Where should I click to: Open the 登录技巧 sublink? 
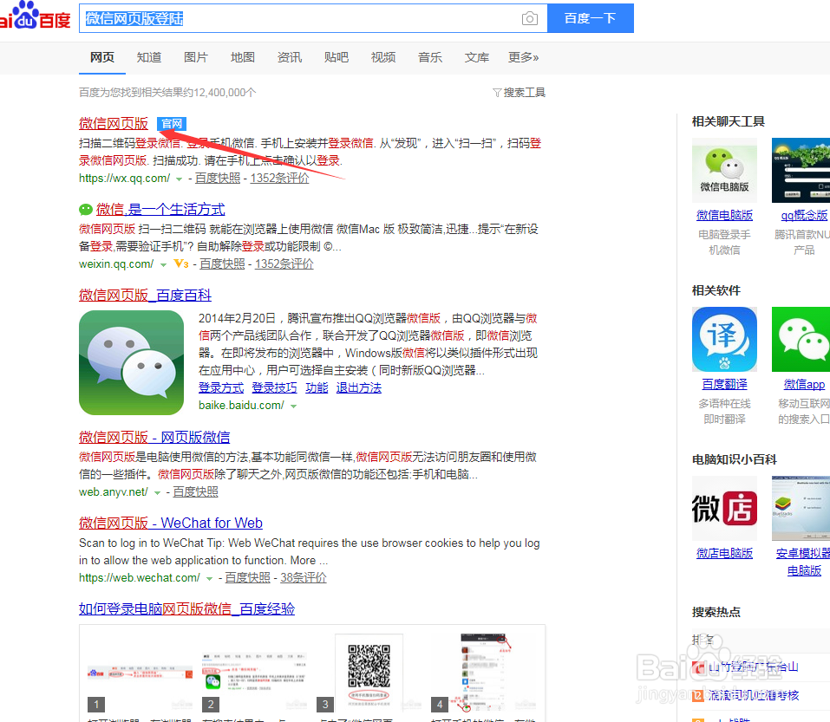pos(274,387)
